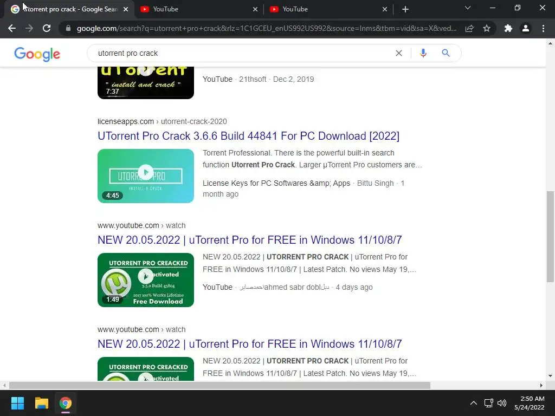Click the address bar URL

(x=267, y=28)
